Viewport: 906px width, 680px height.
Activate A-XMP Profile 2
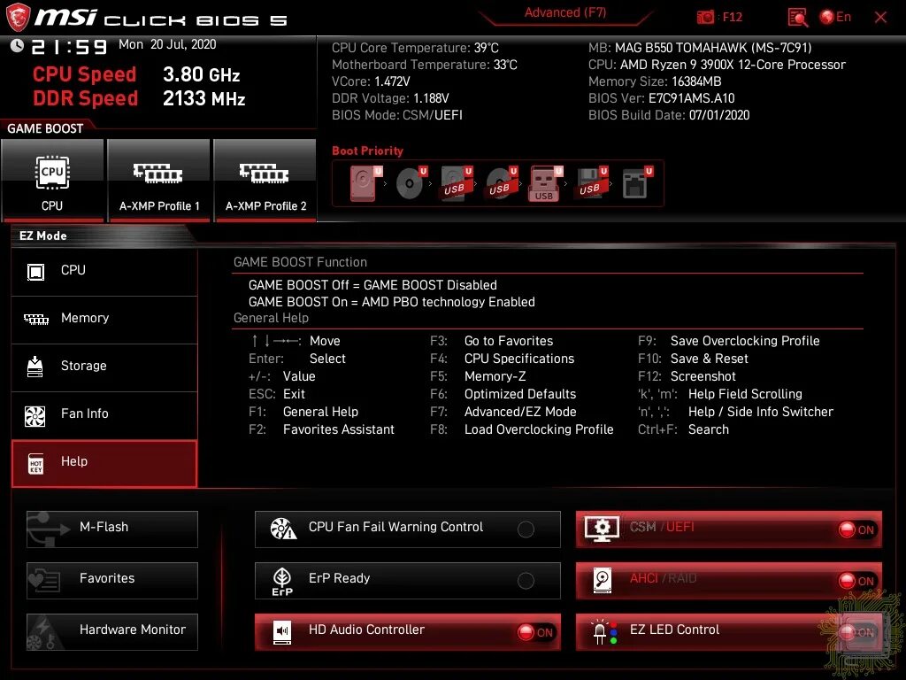point(265,181)
